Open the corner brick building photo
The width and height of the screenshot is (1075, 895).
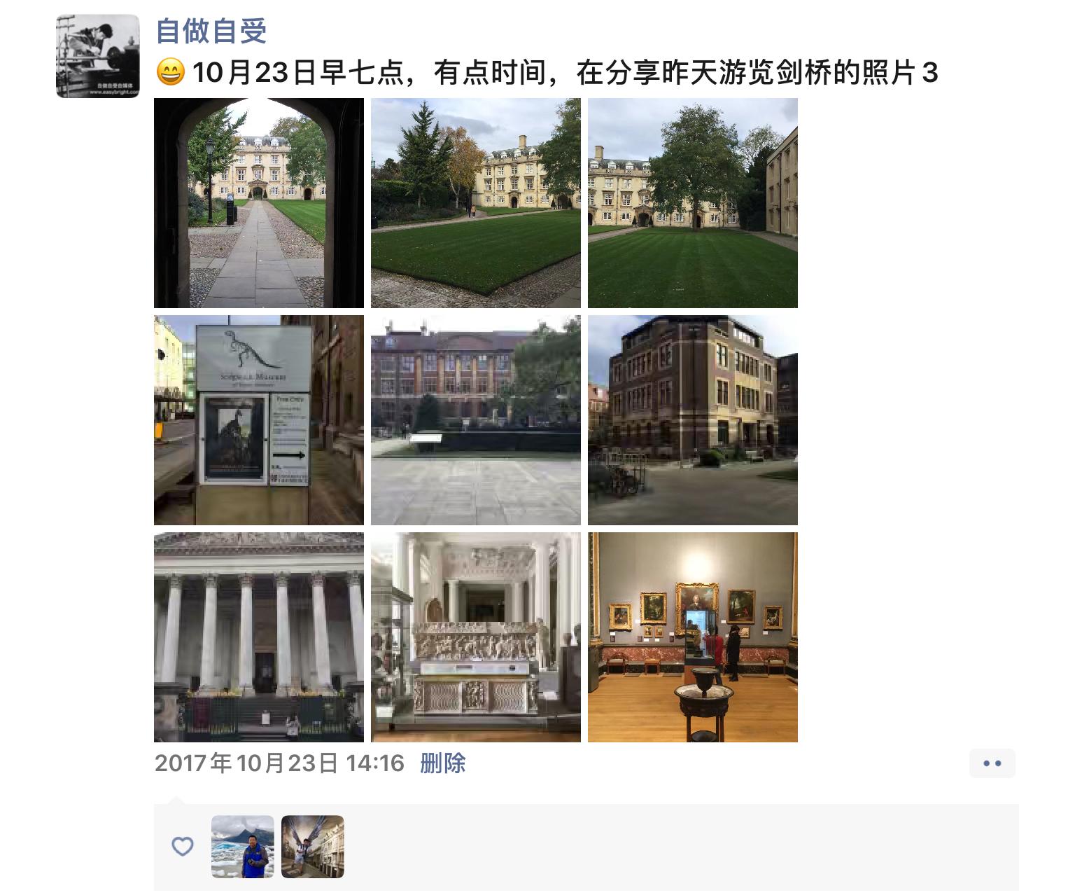693,420
